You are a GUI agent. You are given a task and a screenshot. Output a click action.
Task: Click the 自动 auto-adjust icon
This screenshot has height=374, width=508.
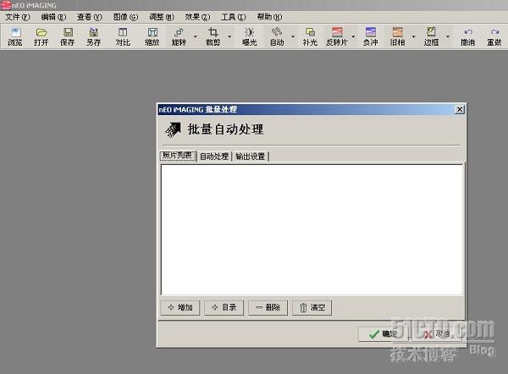tap(277, 36)
